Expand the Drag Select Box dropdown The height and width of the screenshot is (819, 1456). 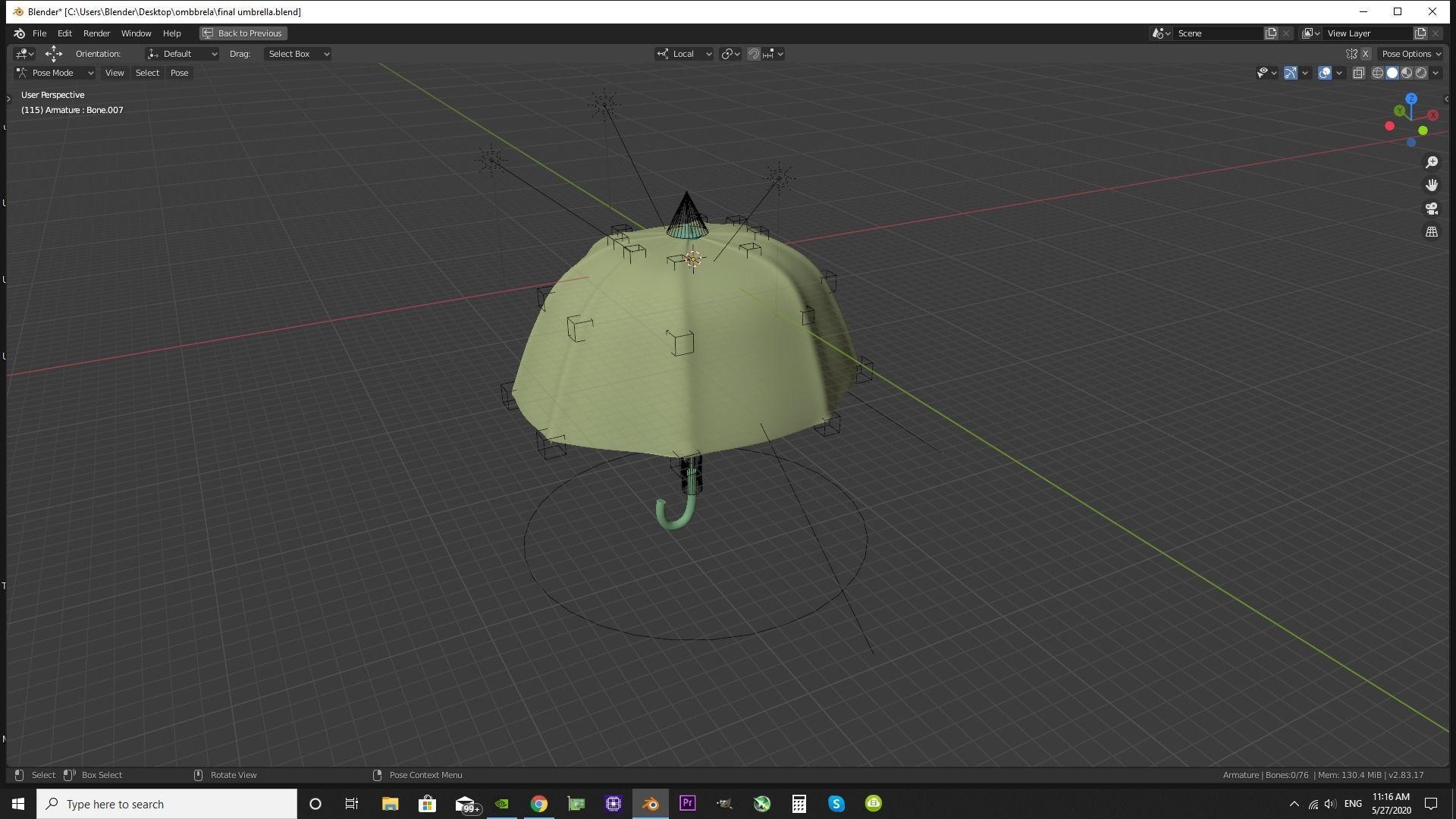coord(297,54)
